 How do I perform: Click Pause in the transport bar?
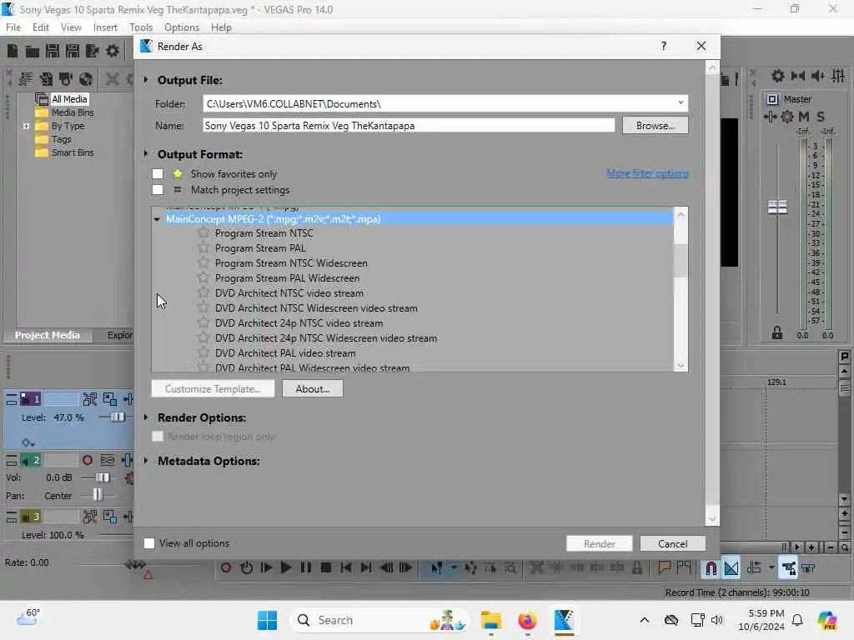306,567
